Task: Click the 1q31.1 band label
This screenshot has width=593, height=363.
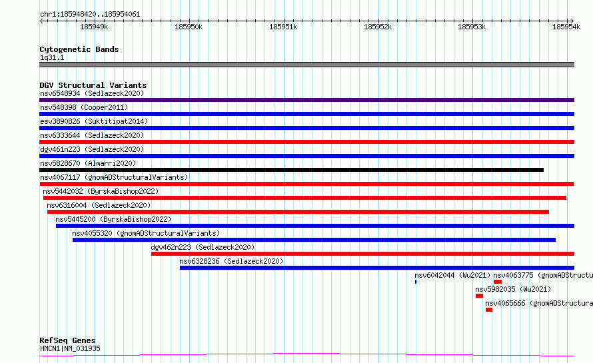Action: click(x=52, y=57)
